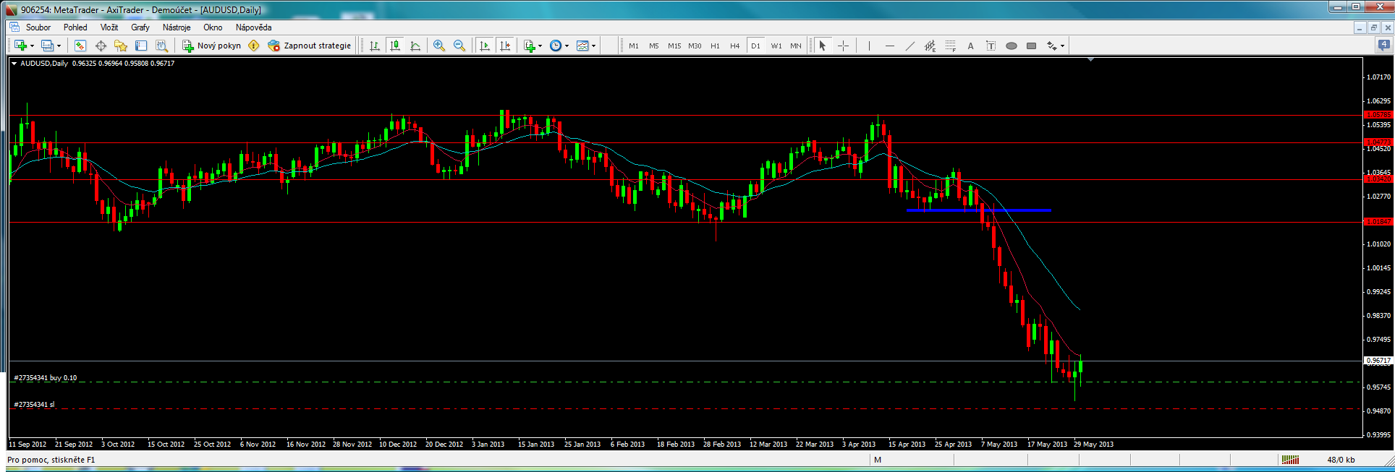Image resolution: width=1395 pixels, height=472 pixels.
Task: Open the Profiles icon
Action: [x=48, y=46]
